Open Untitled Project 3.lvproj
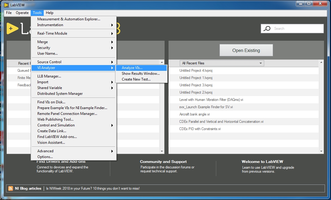The height and width of the screenshot is (200, 331). [196, 85]
